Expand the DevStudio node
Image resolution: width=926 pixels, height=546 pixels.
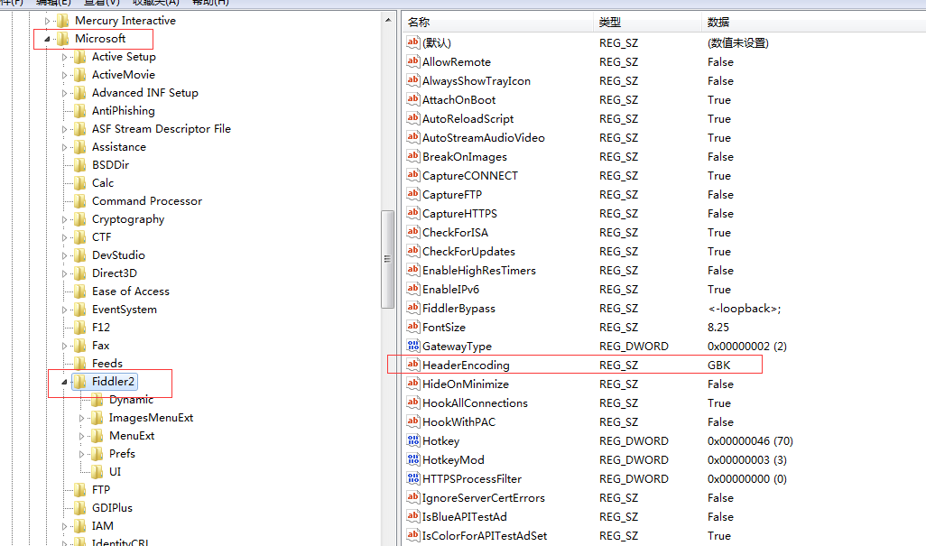(64, 255)
